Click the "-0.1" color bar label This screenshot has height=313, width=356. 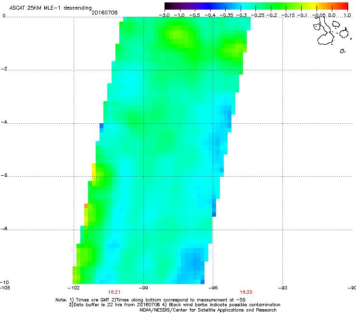[302, 15]
